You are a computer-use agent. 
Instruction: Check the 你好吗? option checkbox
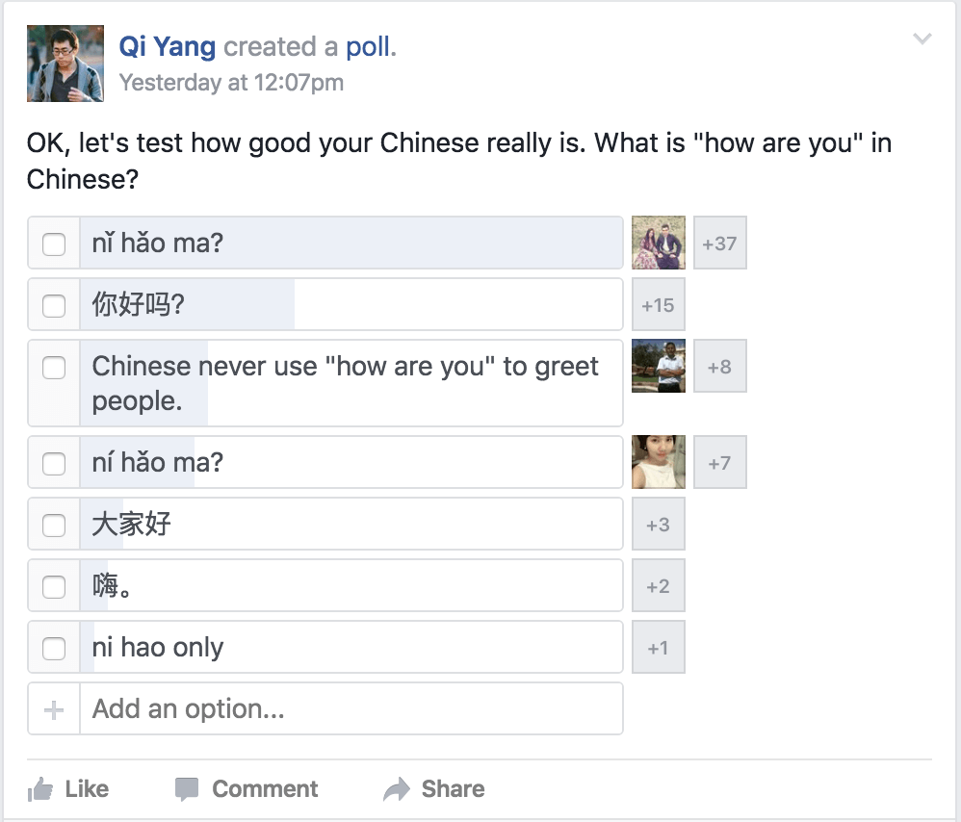click(x=54, y=305)
